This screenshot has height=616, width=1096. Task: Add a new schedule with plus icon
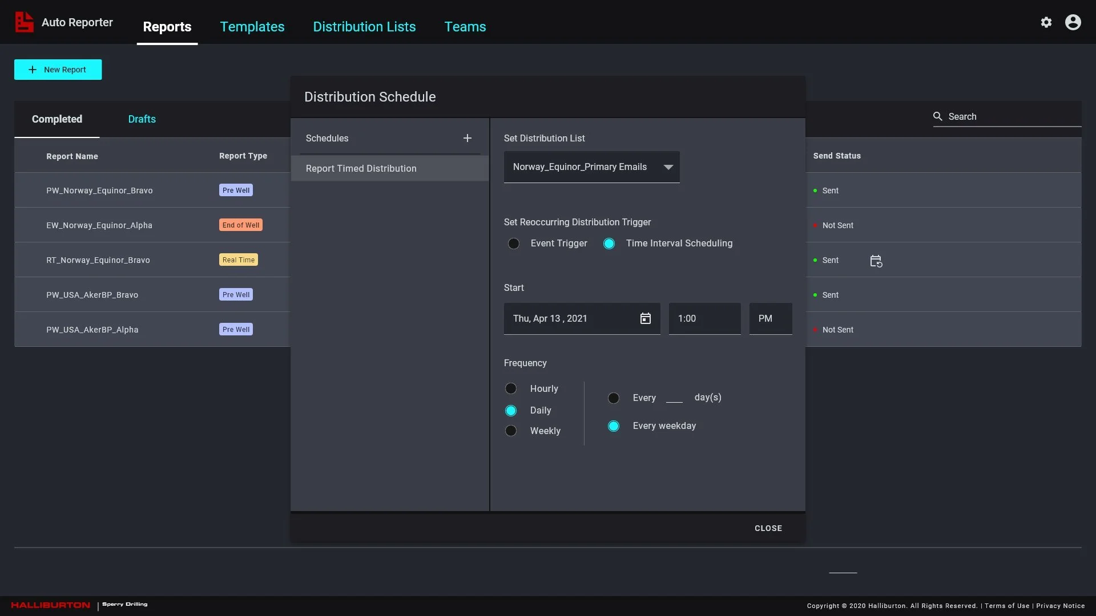click(x=467, y=138)
